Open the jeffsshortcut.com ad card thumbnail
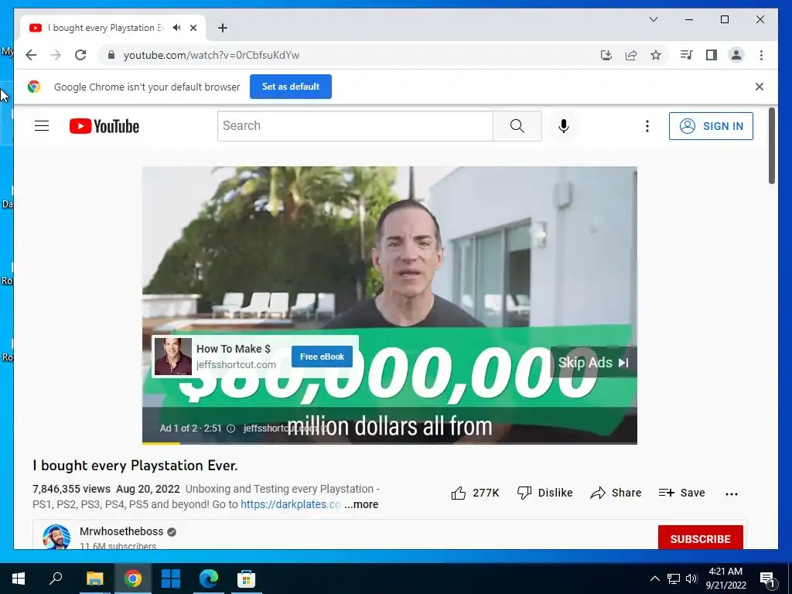This screenshot has height=594, width=792. tap(172, 357)
